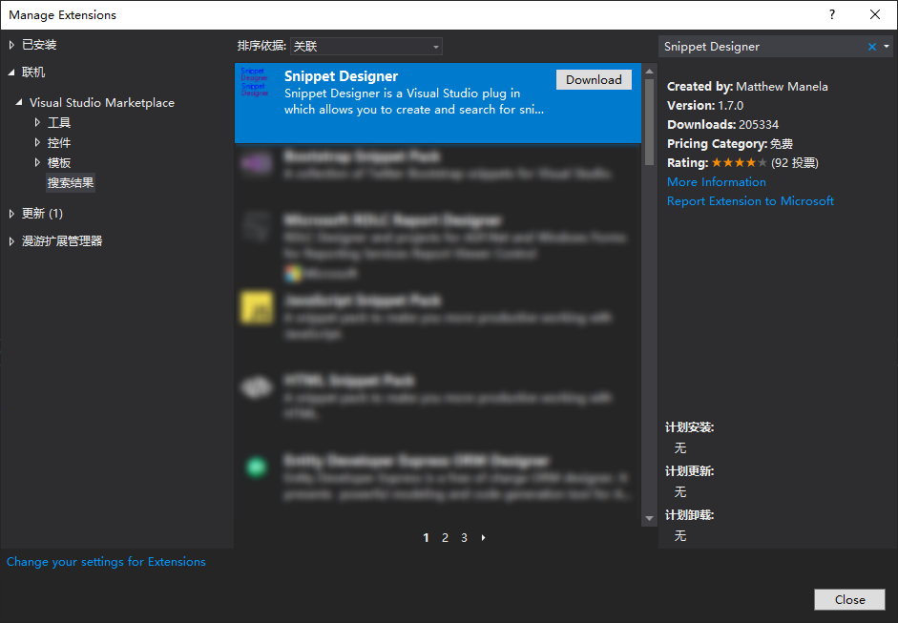Expand the 模板 category
898x623 pixels.
[37, 163]
